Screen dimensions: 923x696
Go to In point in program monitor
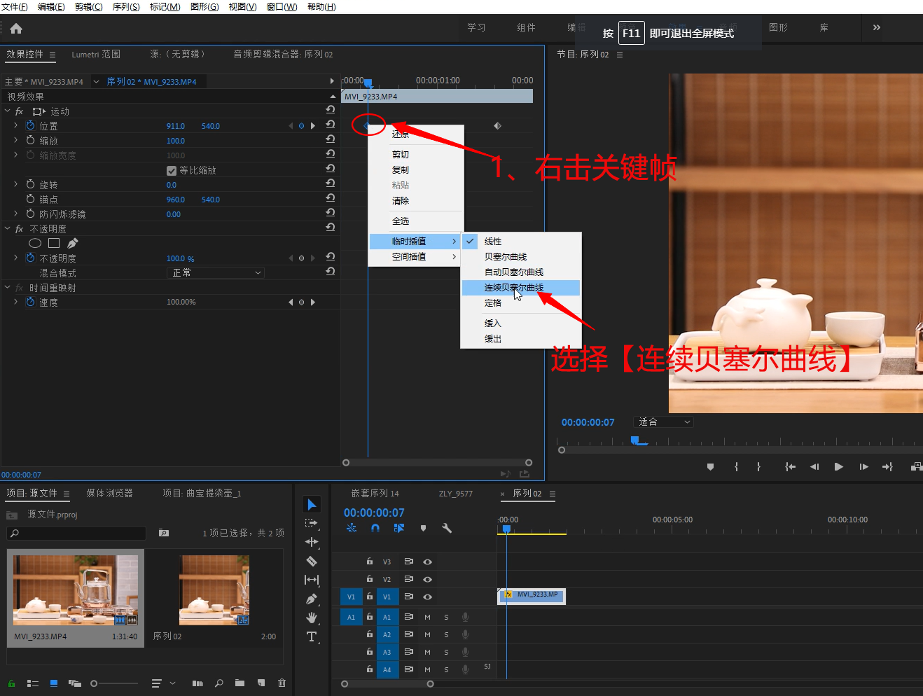tap(790, 466)
